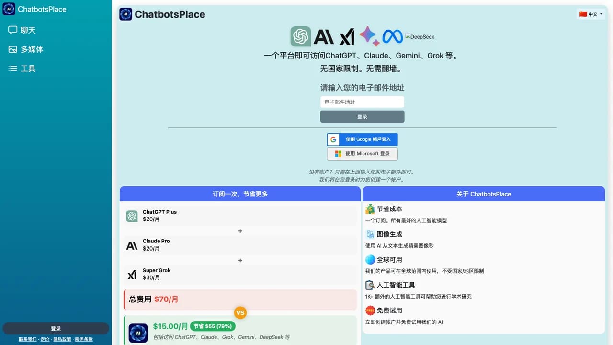613x345 pixels.
Task: Click the Meta logo in the hero row
Action: (393, 36)
